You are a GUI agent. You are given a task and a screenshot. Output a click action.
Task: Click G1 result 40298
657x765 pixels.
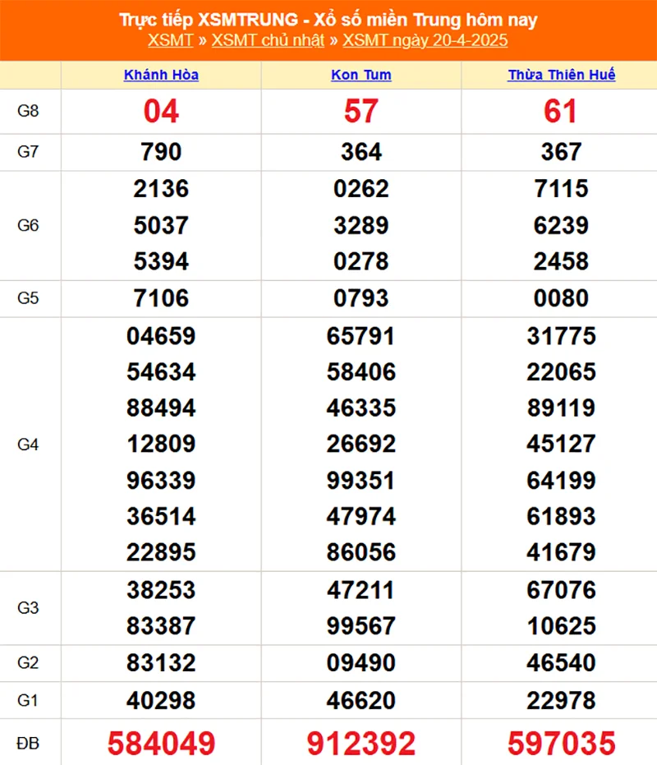click(161, 701)
